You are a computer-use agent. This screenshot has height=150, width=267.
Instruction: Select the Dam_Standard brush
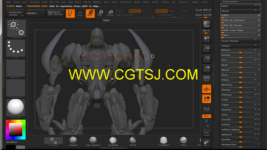click(93, 141)
